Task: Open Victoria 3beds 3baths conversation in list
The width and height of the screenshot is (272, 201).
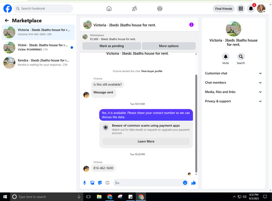Action: coord(38,32)
